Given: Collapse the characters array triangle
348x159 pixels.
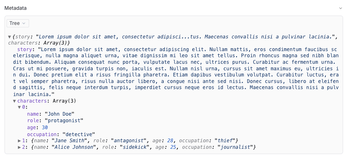Looking at the screenshot, I should (14, 101).
